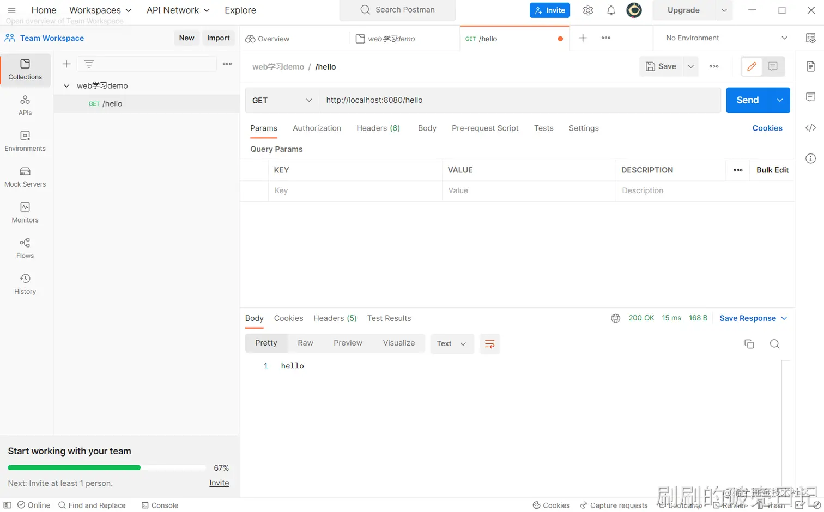Click the blue Invite button
This screenshot has height=512, width=824.
pyautogui.click(x=550, y=10)
